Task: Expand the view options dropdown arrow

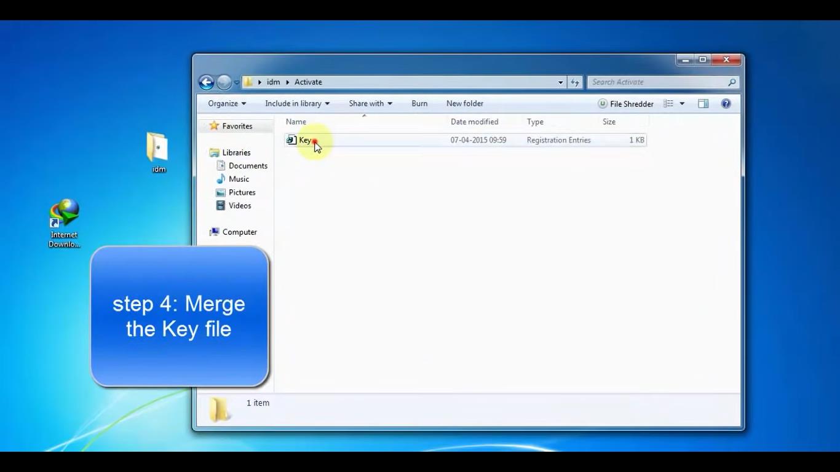Action: (682, 104)
